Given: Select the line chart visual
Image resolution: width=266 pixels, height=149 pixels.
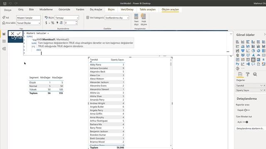Looking at the screenshot, I should click(237, 46).
